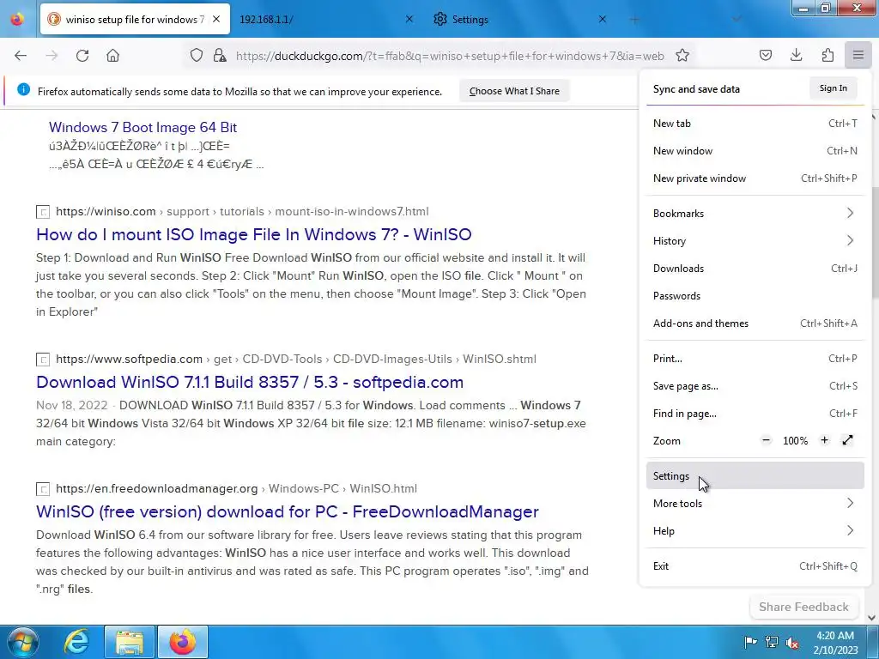Viewport: 879px width, 659px height.
Task: Open Download WinISO 7.1.1 softpedia link
Action: 250,382
